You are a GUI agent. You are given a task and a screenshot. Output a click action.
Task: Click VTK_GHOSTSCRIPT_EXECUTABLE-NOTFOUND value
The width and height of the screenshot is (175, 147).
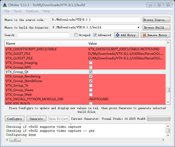[124, 49]
